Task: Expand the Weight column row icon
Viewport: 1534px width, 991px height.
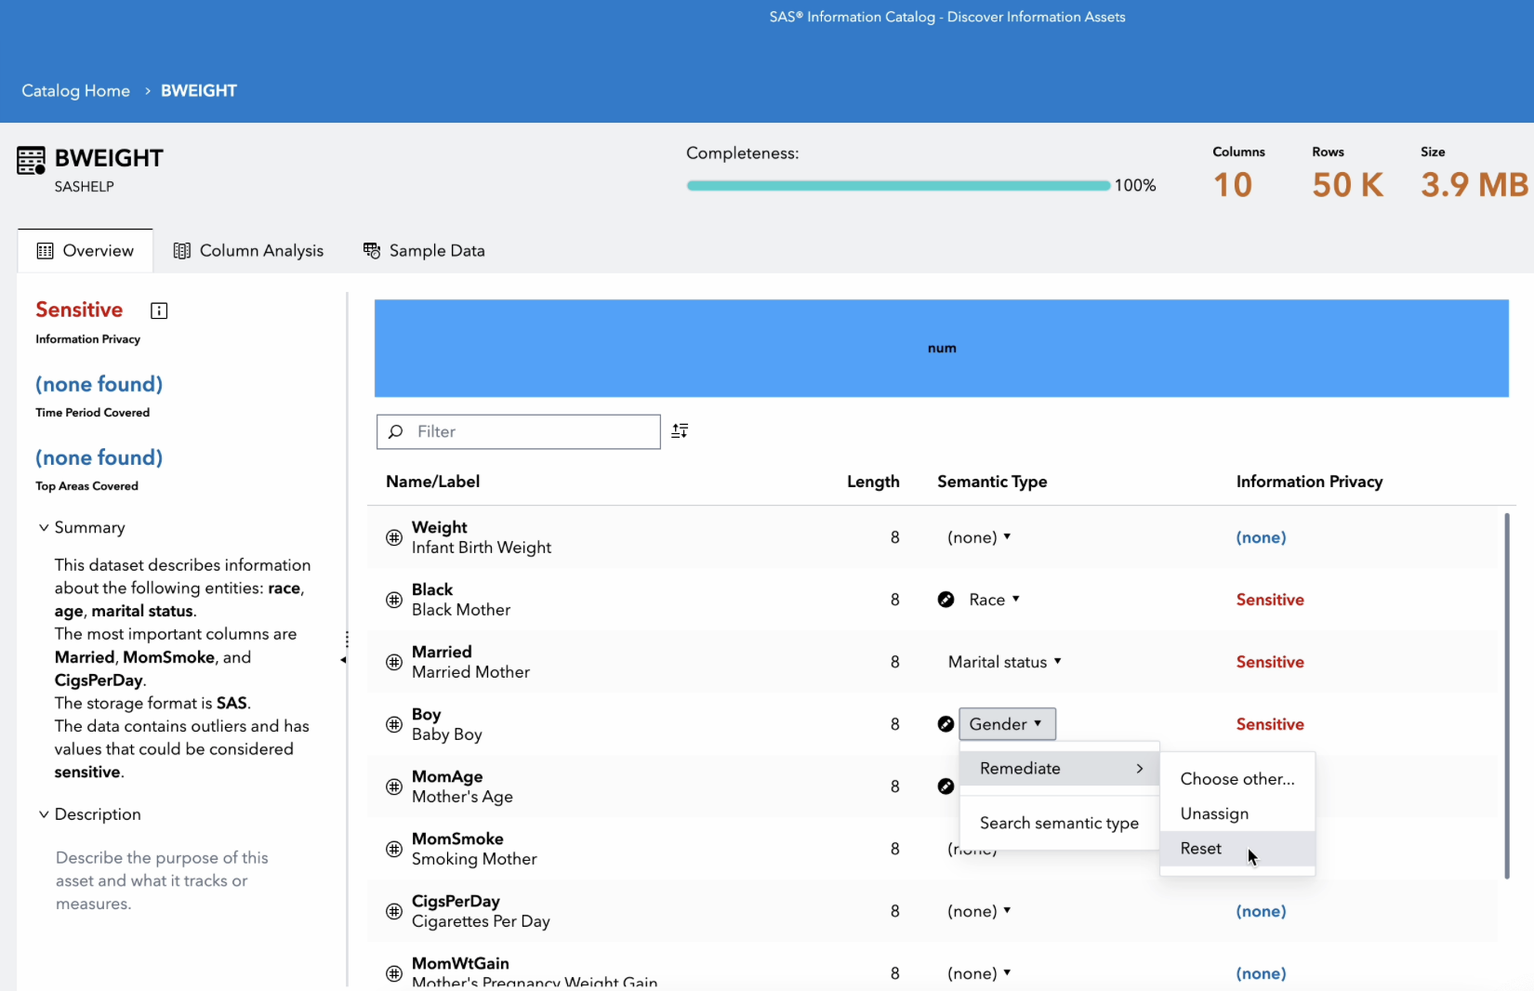Action: (394, 537)
